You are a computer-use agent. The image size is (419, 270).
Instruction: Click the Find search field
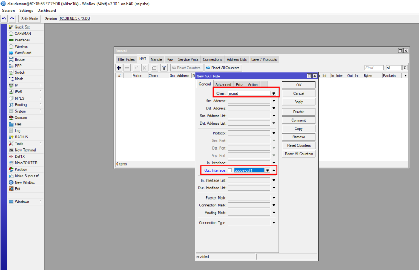pos(374,68)
